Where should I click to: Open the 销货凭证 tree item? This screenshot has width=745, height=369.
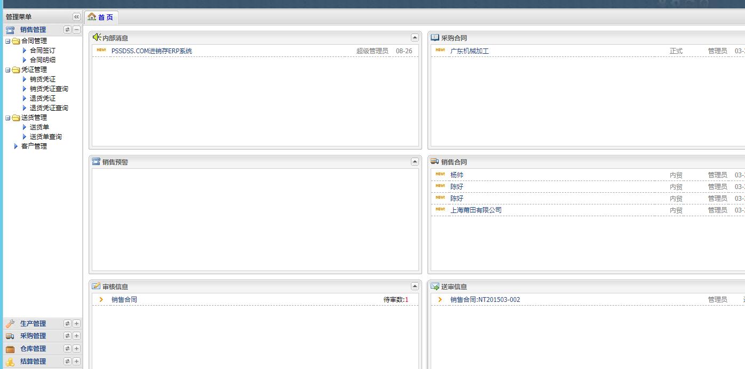click(x=42, y=79)
